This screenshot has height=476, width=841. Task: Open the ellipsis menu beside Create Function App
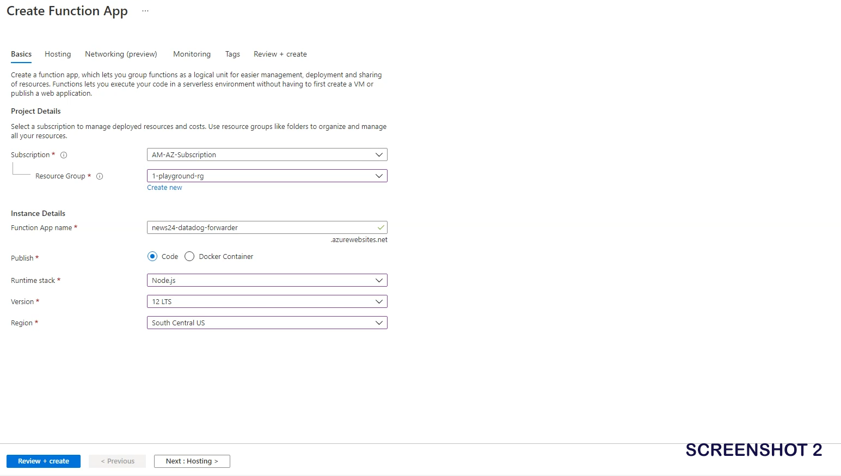coord(145,11)
